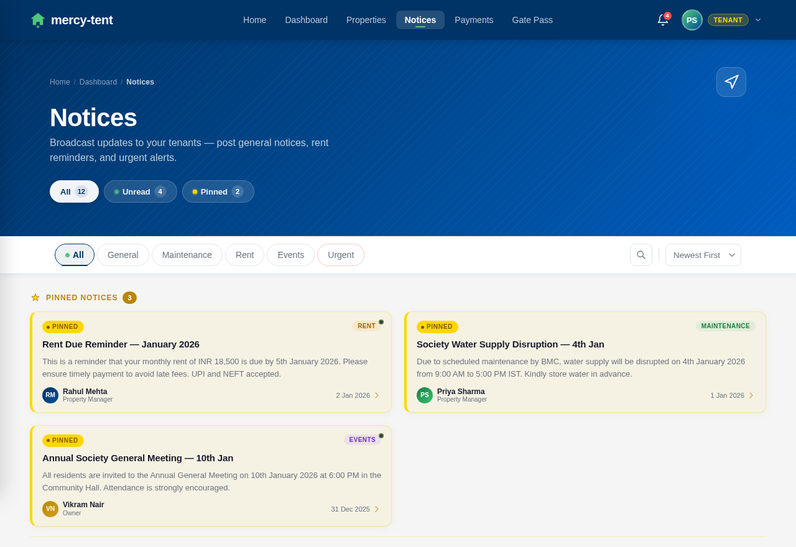Select the Maintenance category filter
The height and width of the screenshot is (547, 796).
click(x=187, y=255)
